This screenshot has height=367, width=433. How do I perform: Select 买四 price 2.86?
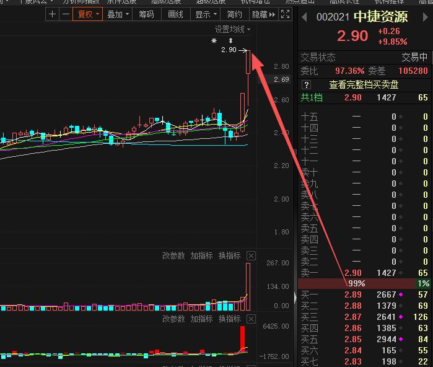(x=353, y=329)
